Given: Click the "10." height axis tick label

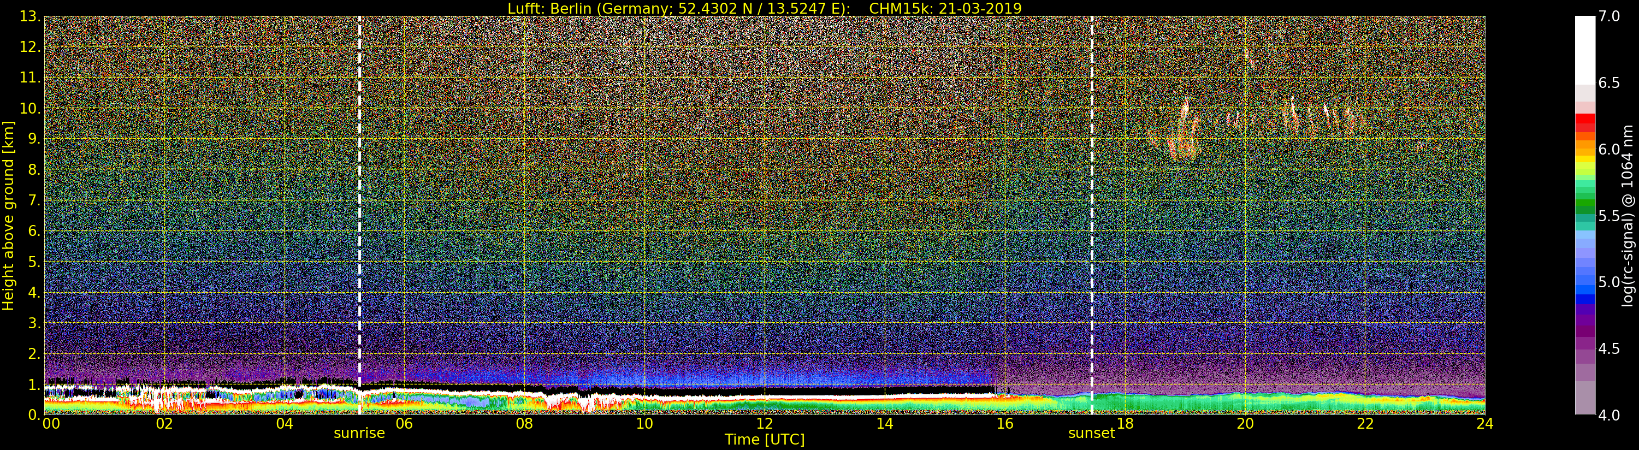Looking at the screenshot, I should (x=31, y=109).
